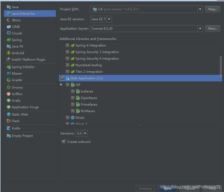Screen dimensions: 224x192
Task: Enable thymeleaf-testing checkbox
Action: (x=67, y=65)
